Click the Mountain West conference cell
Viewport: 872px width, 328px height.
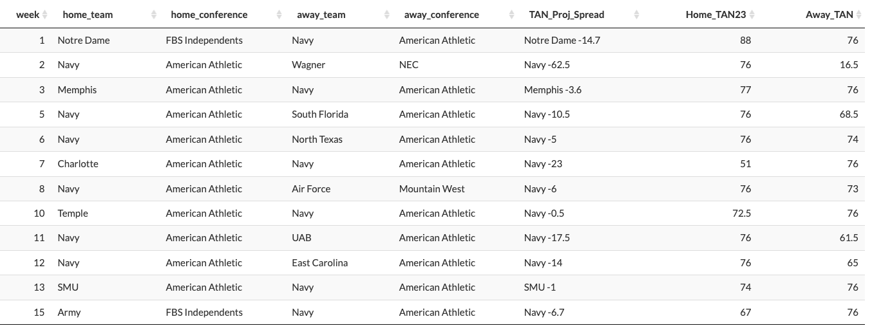tap(431, 189)
